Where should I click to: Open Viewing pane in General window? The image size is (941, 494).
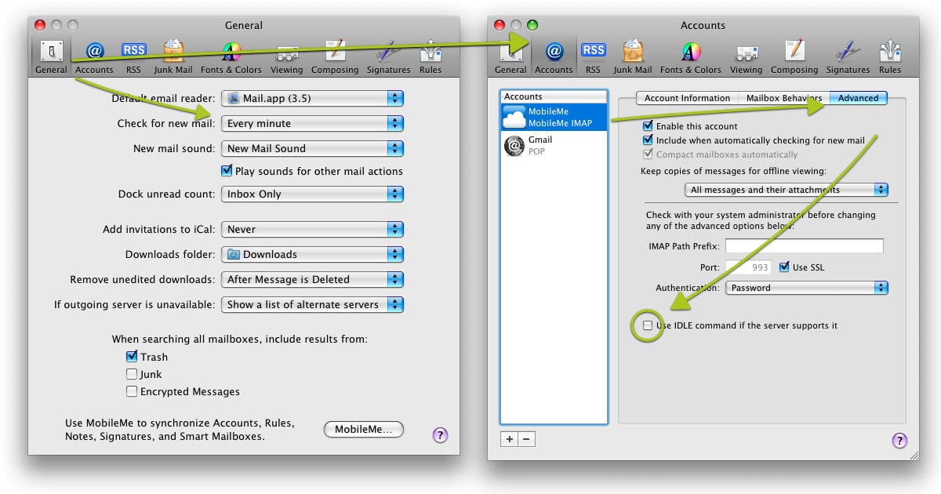coord(286,57)
